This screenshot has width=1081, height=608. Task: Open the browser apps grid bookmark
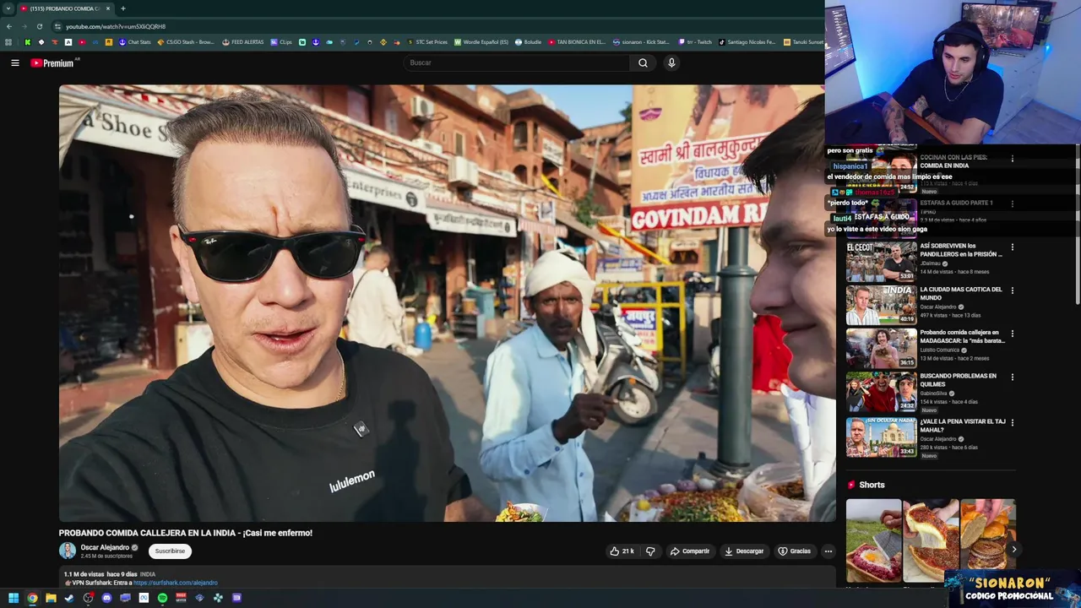point(8,42)
